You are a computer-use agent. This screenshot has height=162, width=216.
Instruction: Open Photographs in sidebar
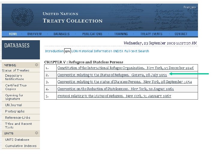(15, 111)
